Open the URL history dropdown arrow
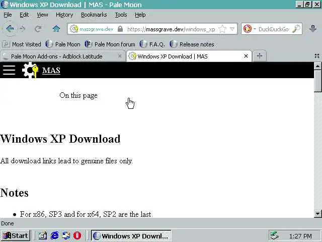This screenshot has height=242, width=322. (232, 29)
